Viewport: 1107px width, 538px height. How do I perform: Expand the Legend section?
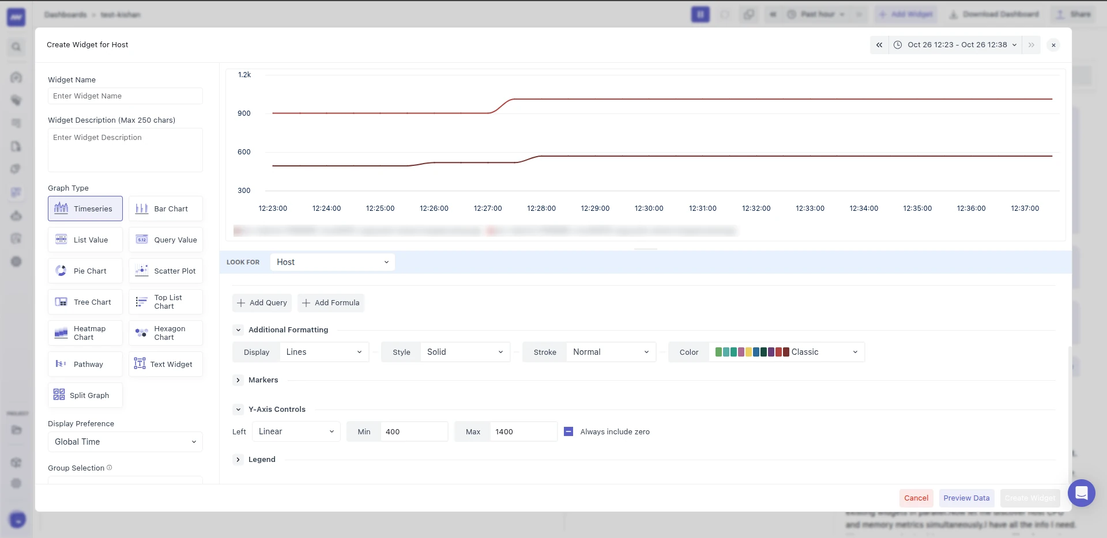238,460
